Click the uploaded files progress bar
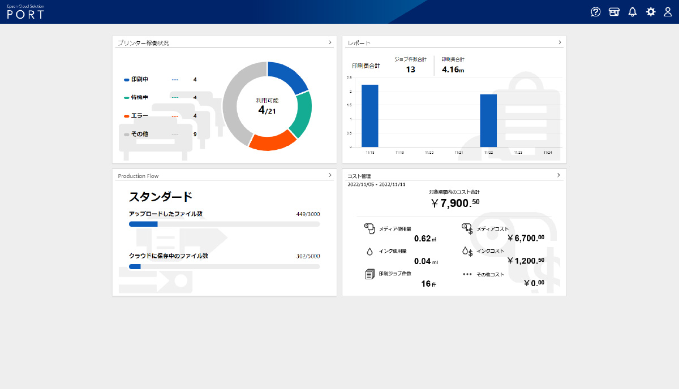The height and width of the screenshot is (389, 679). pyautogui.click(x=224, y=224)
